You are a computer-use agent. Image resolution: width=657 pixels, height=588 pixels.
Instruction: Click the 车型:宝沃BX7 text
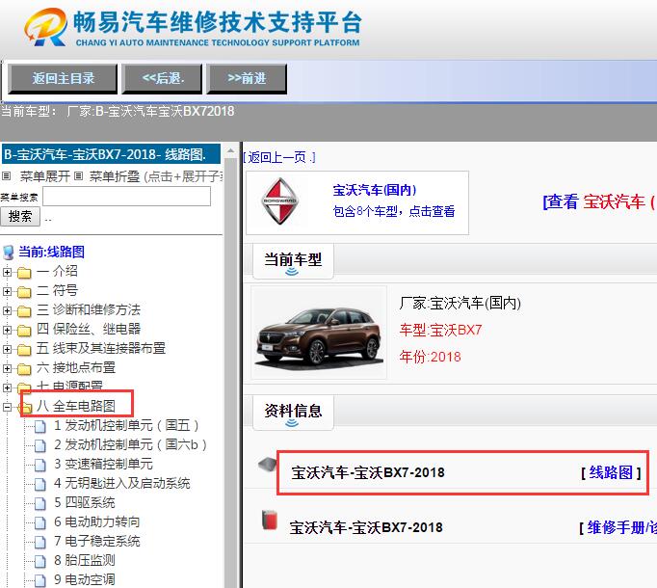pos(440,330)
